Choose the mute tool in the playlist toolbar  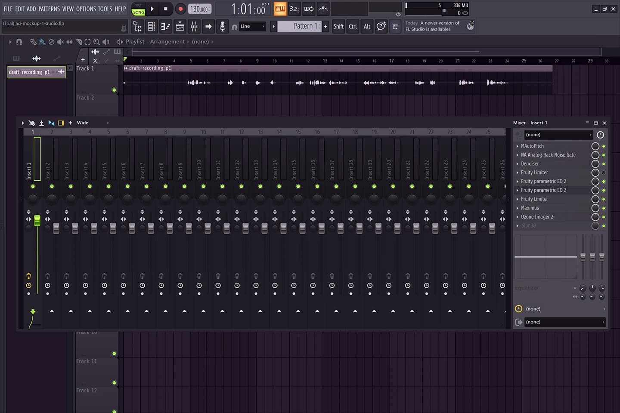[60, 42]
